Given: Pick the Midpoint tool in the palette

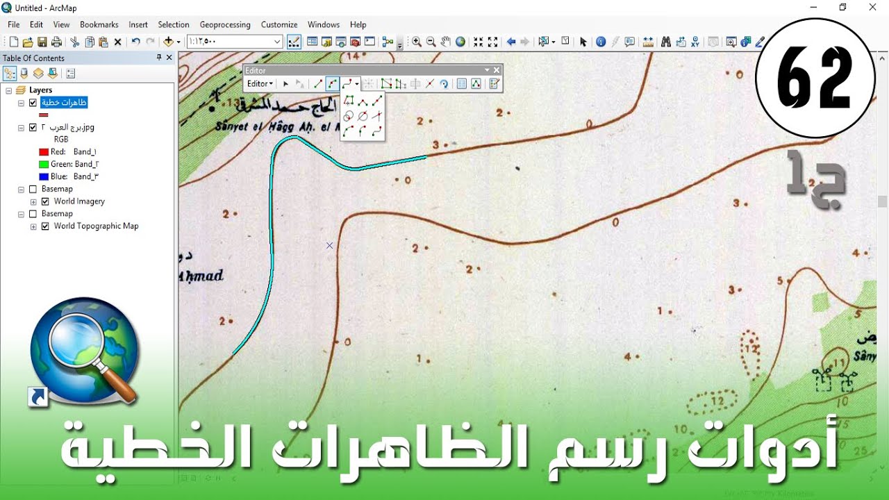Looking at the screenshot, I should pos(377,101).
